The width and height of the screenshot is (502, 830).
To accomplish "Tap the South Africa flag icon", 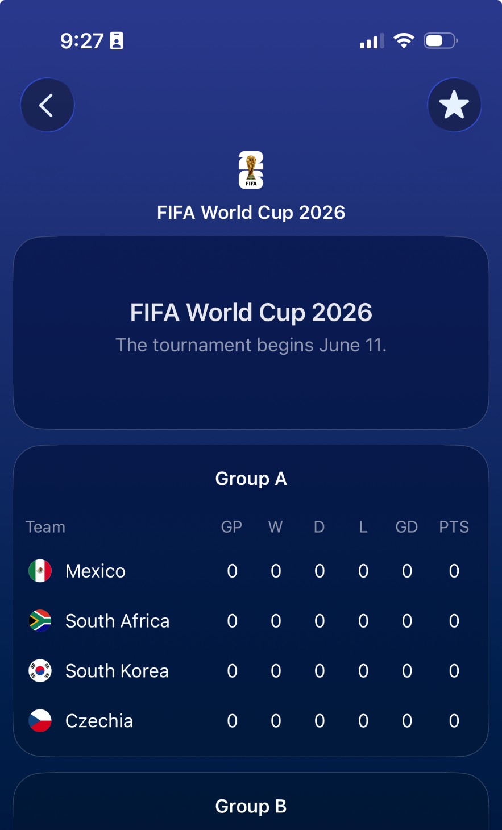I will [x=40, y=621].
